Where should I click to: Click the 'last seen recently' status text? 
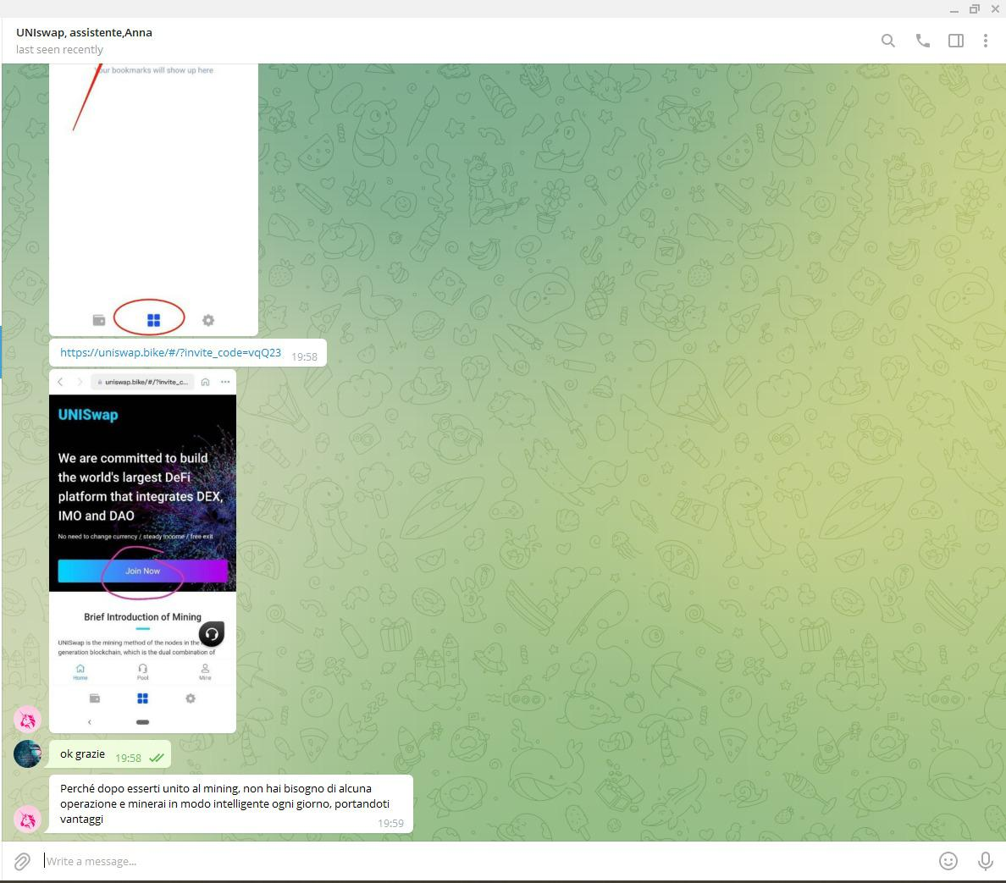(x=59, y=49)
